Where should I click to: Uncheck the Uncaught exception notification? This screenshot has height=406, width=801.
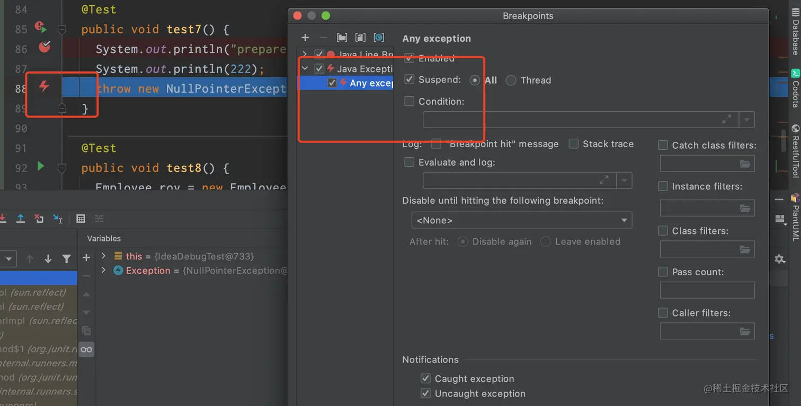click(x=425, y=393)
